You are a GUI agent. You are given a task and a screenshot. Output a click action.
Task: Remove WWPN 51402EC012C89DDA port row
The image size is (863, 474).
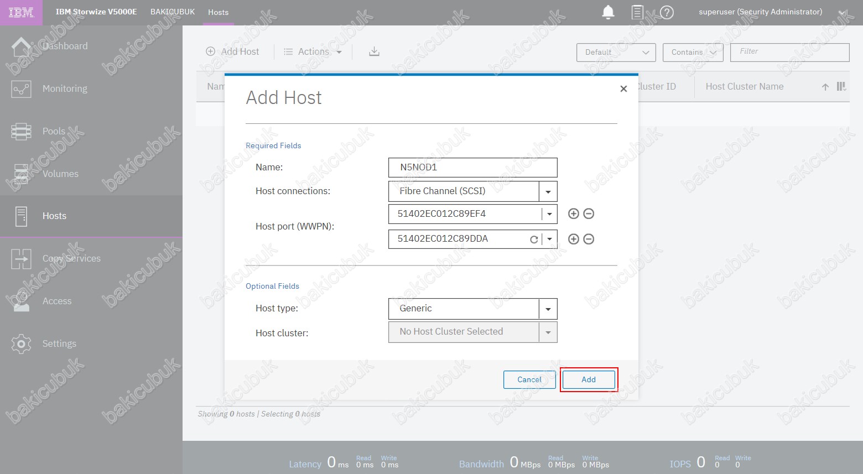click(589, 239)
